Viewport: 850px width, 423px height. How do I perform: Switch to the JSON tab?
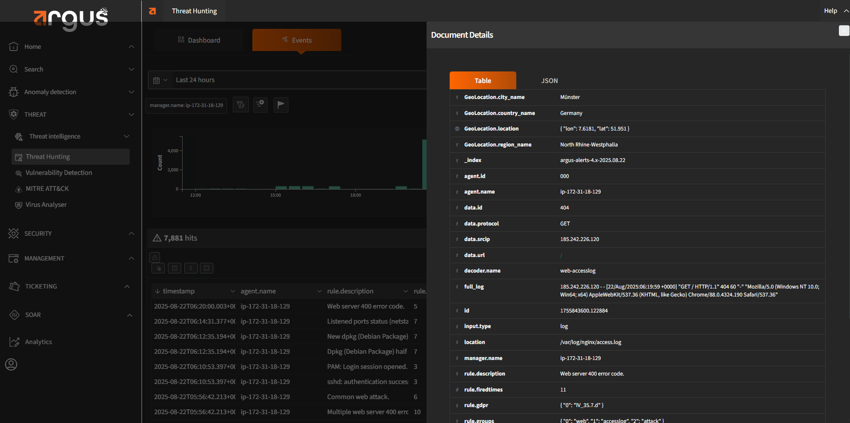(549, 81)
